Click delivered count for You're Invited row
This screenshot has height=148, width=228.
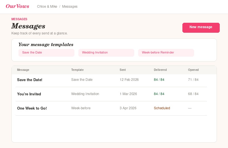click(x=159, y=94)
